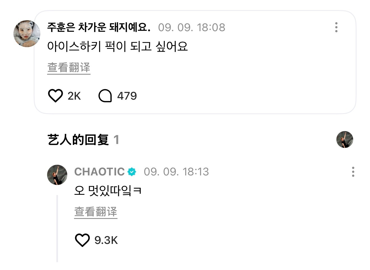370x270 pixels.
Task: Click the 9.3K like count on reply
Action: coord(106,240)
